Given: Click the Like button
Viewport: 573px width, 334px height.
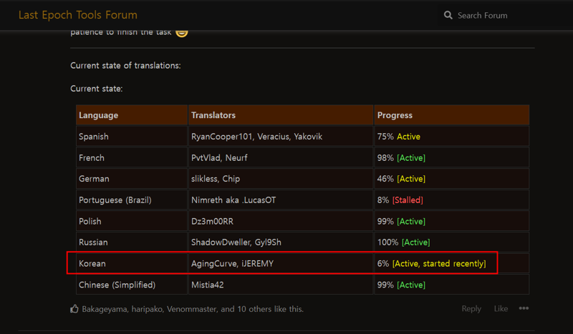Looking at the screenshot, I should (x=501, y=309).
